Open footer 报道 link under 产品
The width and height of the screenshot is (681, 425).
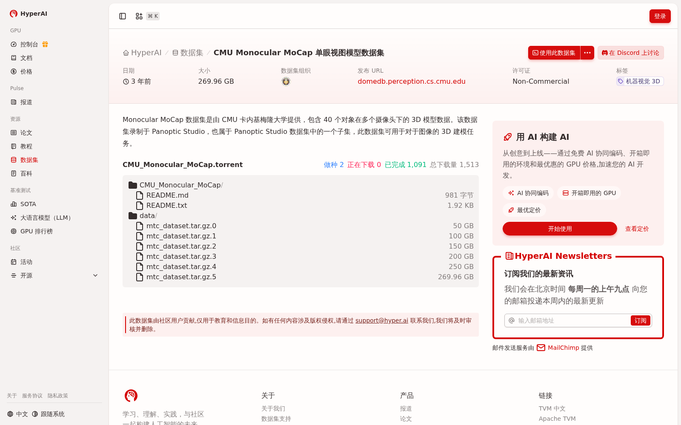(x=406, y=408)
